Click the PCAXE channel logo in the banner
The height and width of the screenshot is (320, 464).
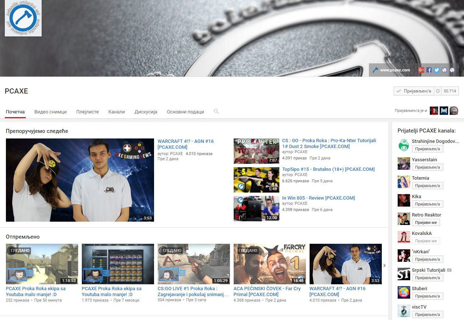(x=23, y=18)
